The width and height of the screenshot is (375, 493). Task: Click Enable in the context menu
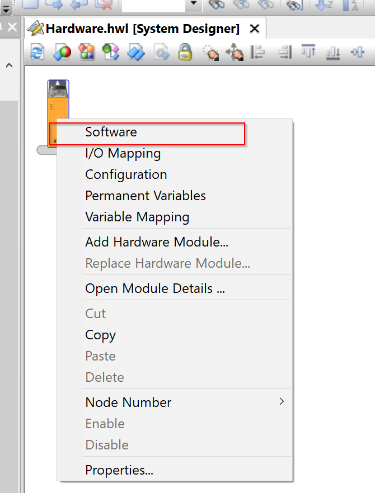point(175,424)
